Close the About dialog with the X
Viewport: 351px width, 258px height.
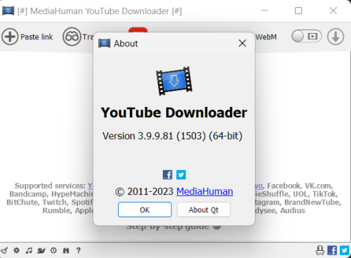[x=242, y=43]
